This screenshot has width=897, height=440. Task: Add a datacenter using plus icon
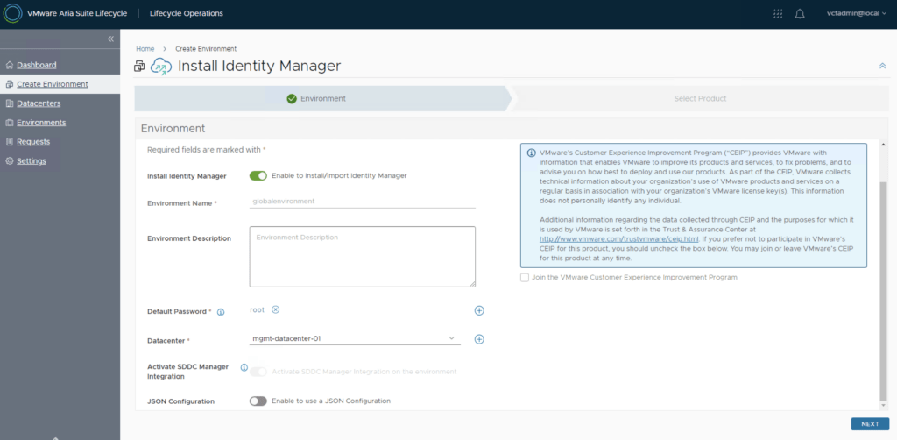[479, 339]
